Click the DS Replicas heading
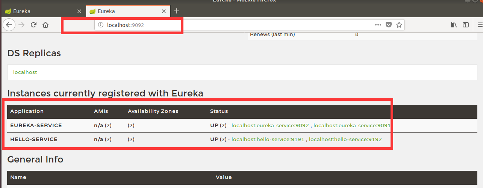 click(x=34, y=53)
